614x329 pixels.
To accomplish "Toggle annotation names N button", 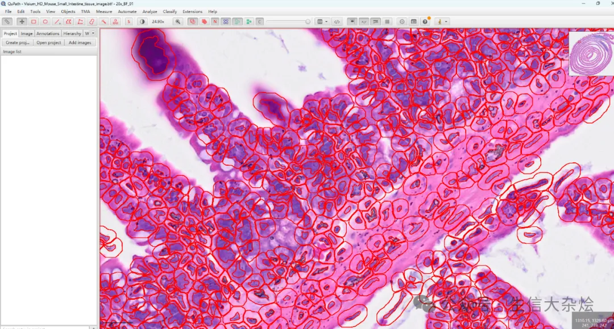I will tap(215, 22).
